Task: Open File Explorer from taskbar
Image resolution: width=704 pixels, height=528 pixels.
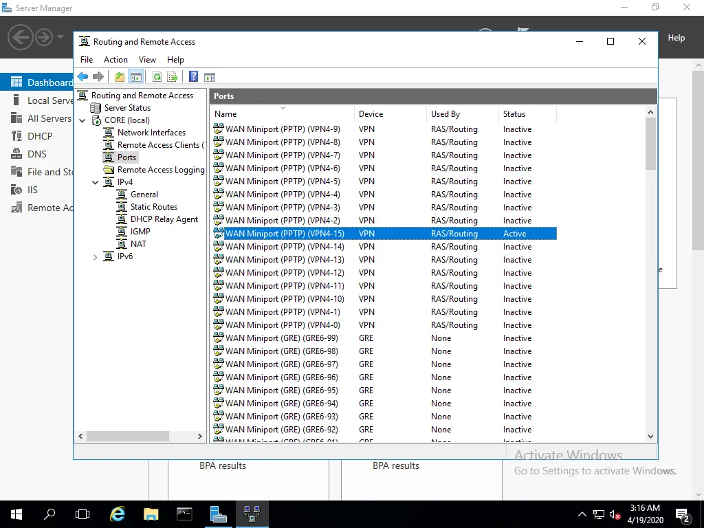Action: point(151,514)
